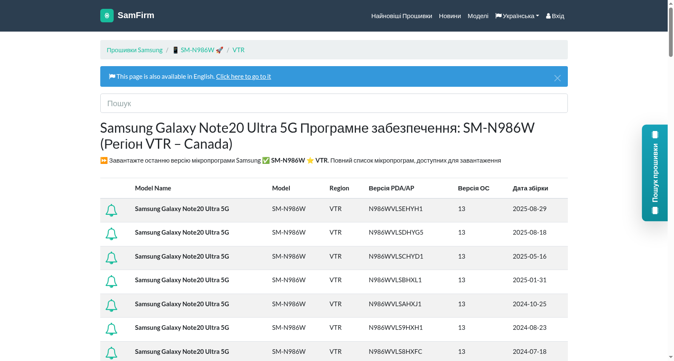Click build date 2025-01-31
The image size is (674, 361).
530,280
